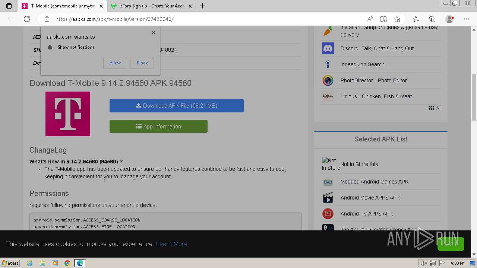Open the Favorites list toolbar icon
Screen dimensions: 477x268
[416, 19]
